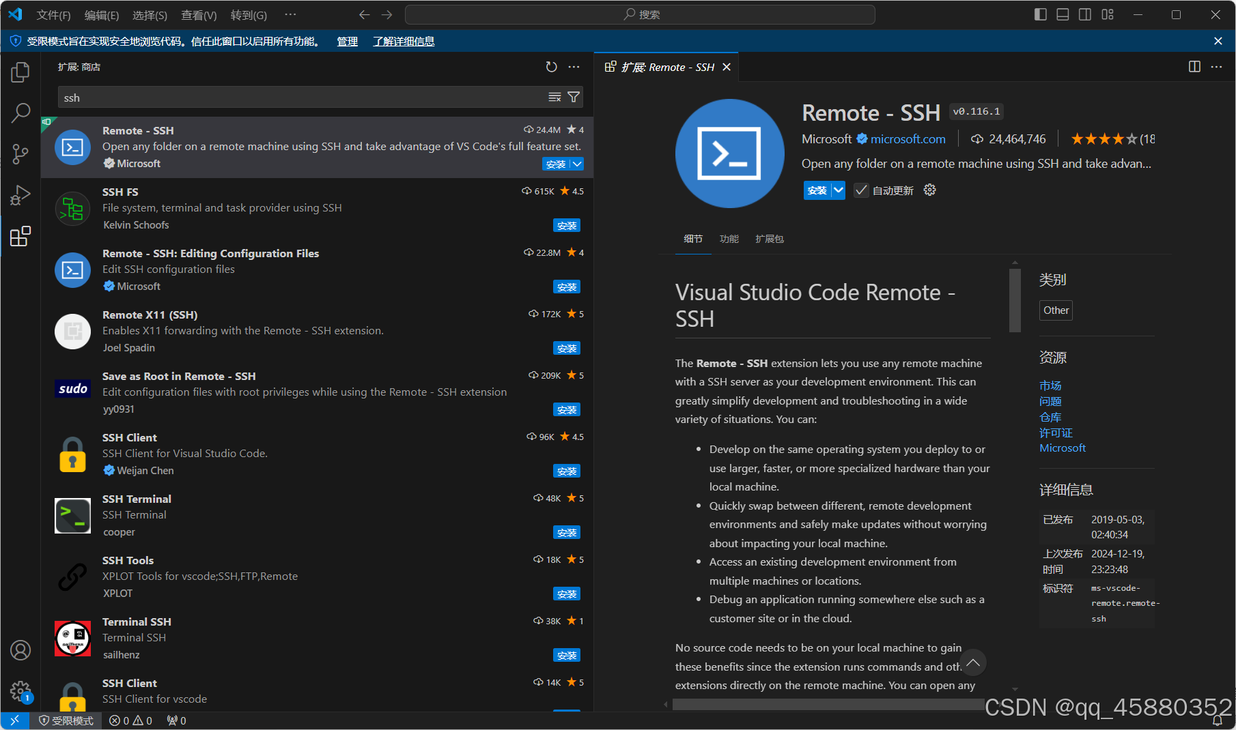The image size is (1236, 730).
Task: Click the large Remote - SSH logo
Action: [x=729, y=154]
